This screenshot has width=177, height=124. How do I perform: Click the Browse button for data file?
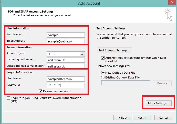[162, 83]
